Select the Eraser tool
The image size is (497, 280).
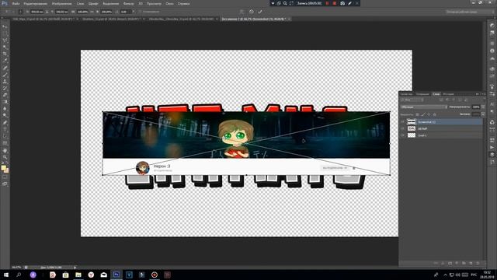coord(5,95)
